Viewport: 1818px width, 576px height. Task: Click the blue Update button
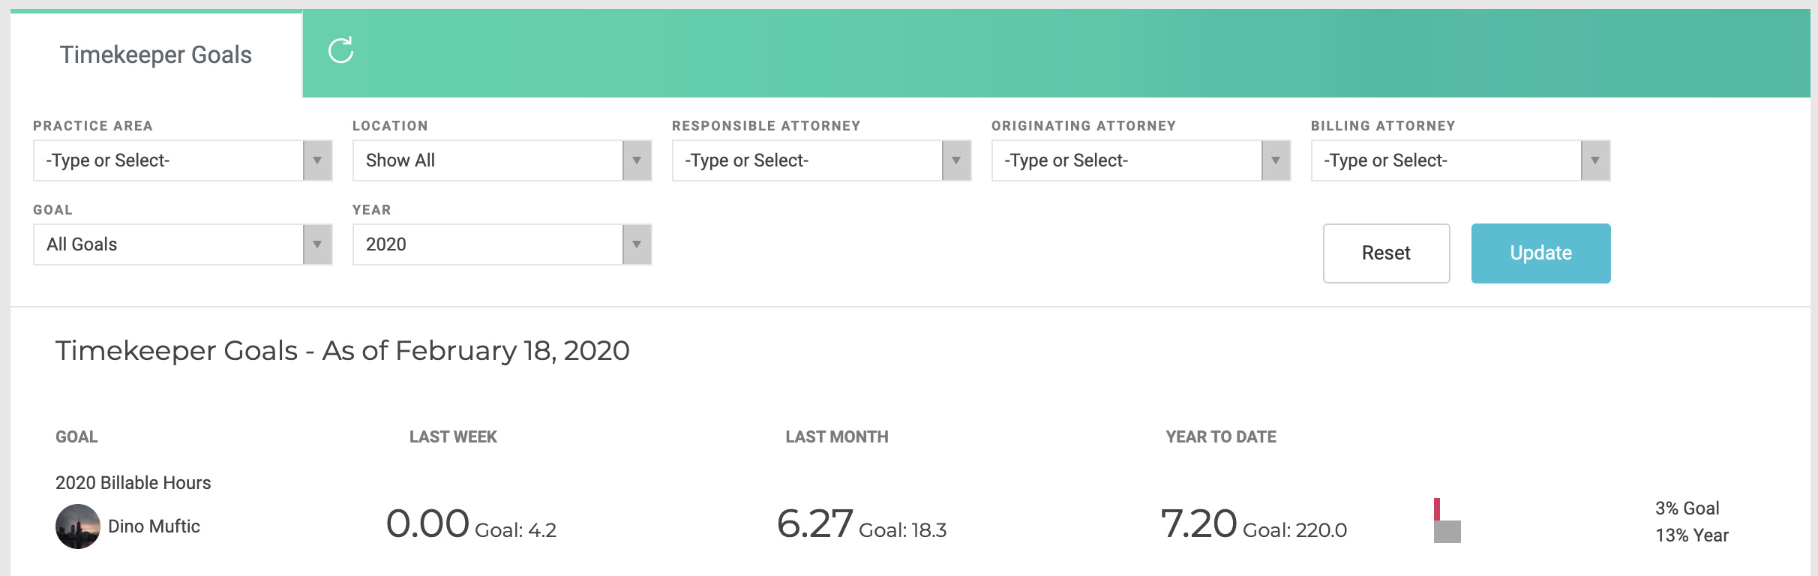pyautogui.click(x=1540, y=253)
